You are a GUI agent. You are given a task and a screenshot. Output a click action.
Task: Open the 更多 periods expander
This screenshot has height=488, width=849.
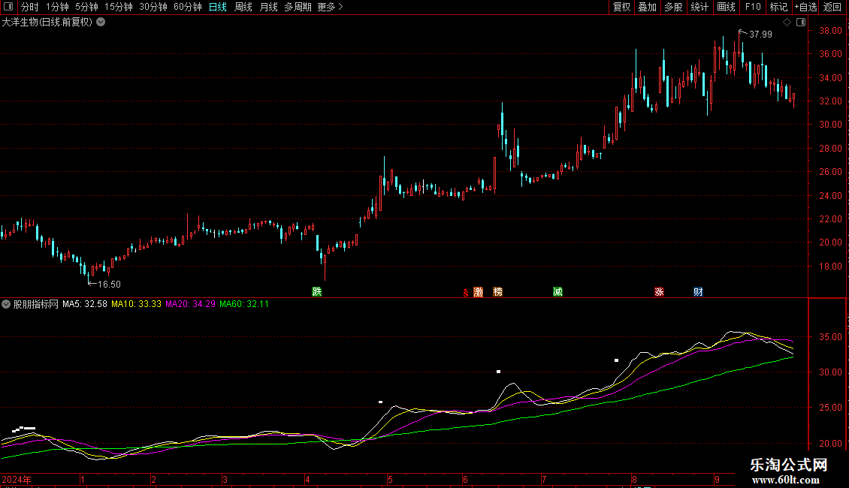tap(330, 7)
